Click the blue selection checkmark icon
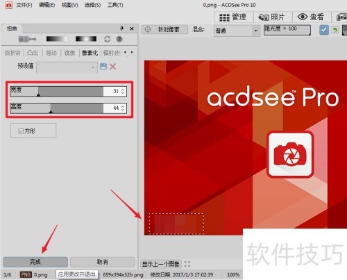This screenshot has width=347, height=280. tap(324, 30)
